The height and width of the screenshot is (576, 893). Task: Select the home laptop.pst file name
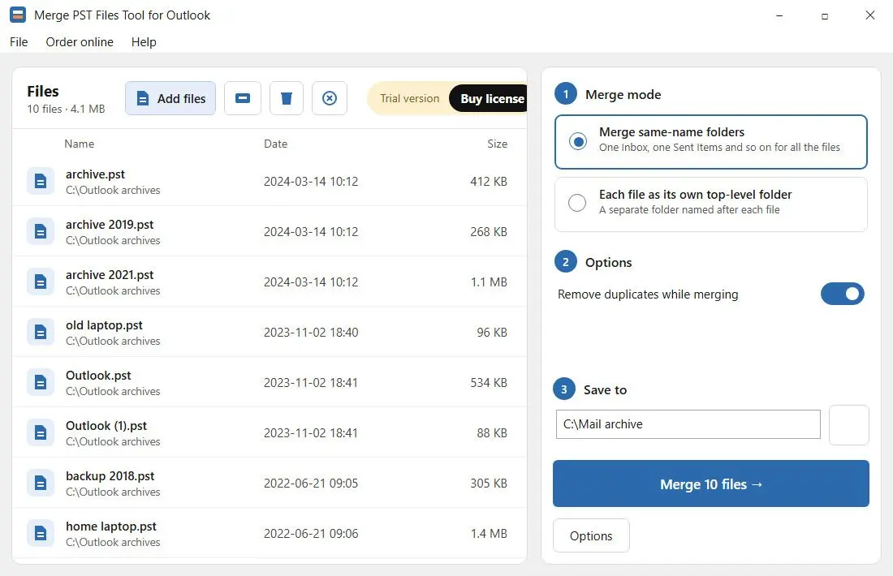[x=111, y=527]
